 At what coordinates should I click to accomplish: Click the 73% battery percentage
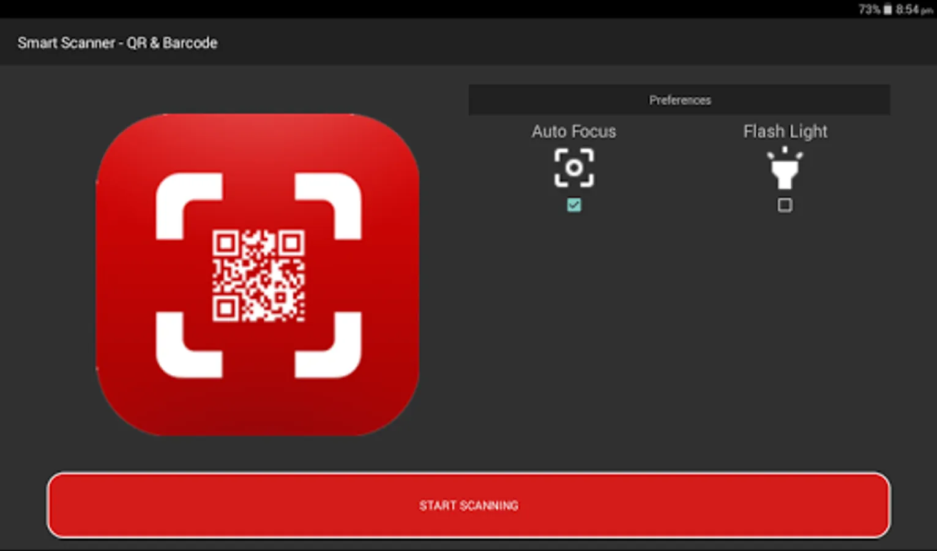coord(869,9)
